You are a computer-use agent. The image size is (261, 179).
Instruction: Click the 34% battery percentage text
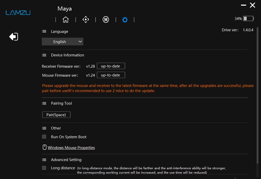238,19
